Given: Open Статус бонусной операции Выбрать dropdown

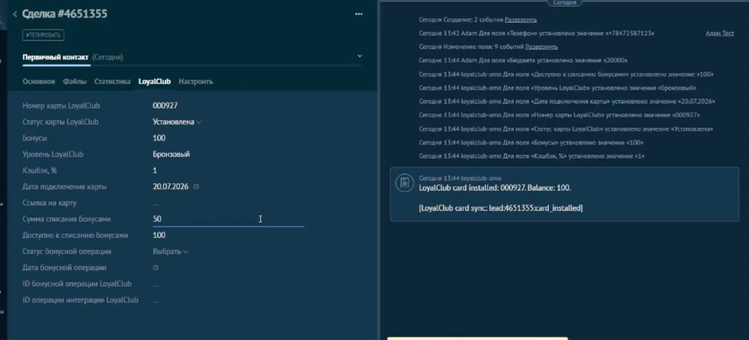Looking at the screenshot, I should [170, 251].
